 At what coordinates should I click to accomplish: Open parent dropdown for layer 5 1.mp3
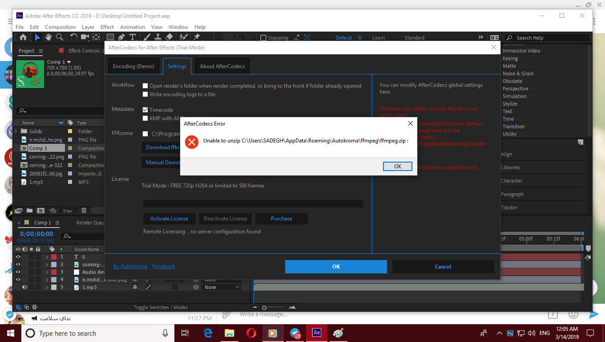click(222, 287)
